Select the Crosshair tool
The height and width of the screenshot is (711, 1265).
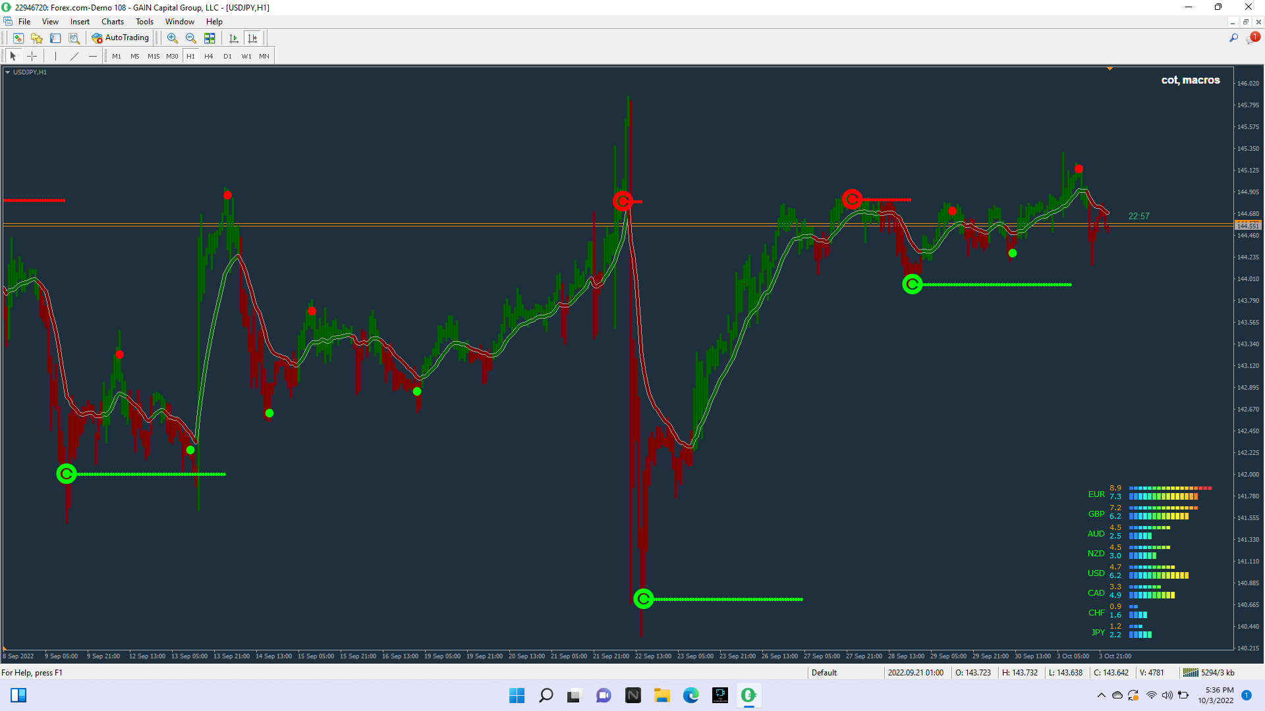coord(32,56)
